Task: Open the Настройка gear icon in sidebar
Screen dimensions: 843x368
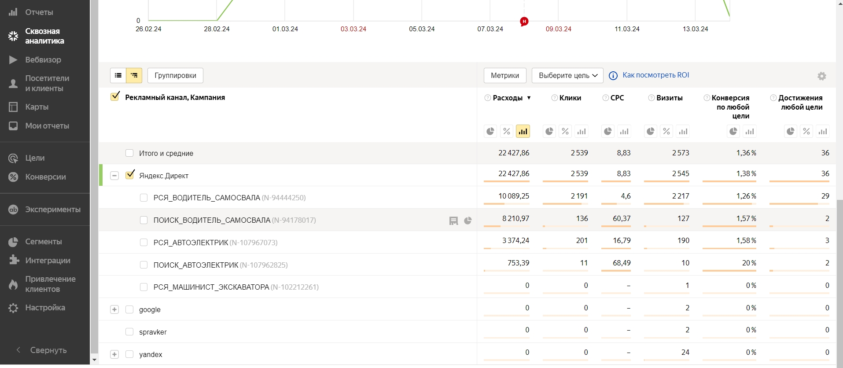Action: click(x=13, y=308)
